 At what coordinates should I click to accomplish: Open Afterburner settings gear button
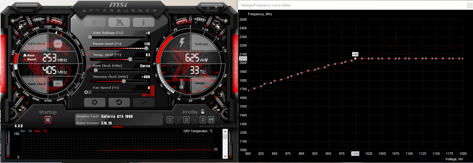[95, 102]
